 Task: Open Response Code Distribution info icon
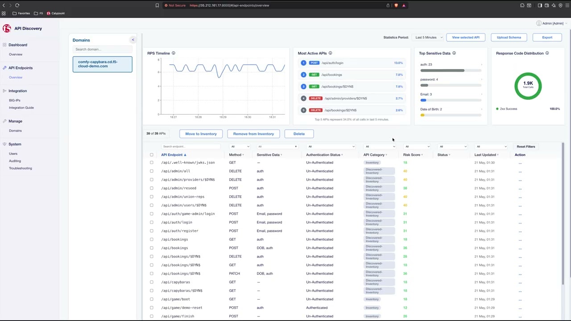[x=547, y=53]
